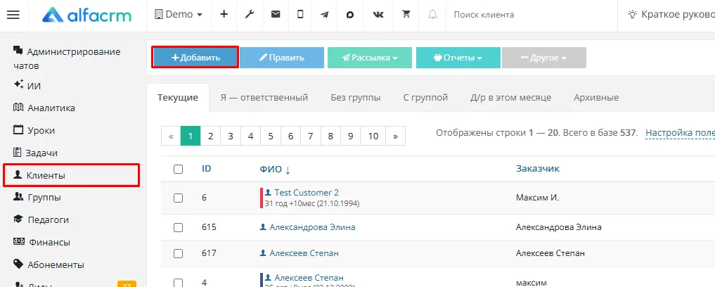
Task: Go to pagination page 5
Action: pyautogui.click(x=271, y=136)
